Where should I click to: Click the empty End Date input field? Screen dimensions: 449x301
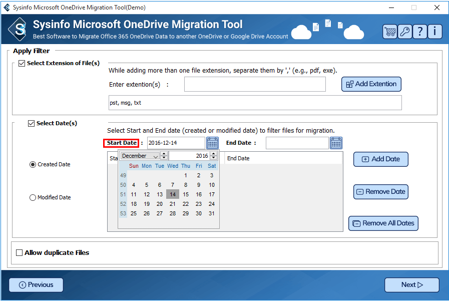coord(297,143)
